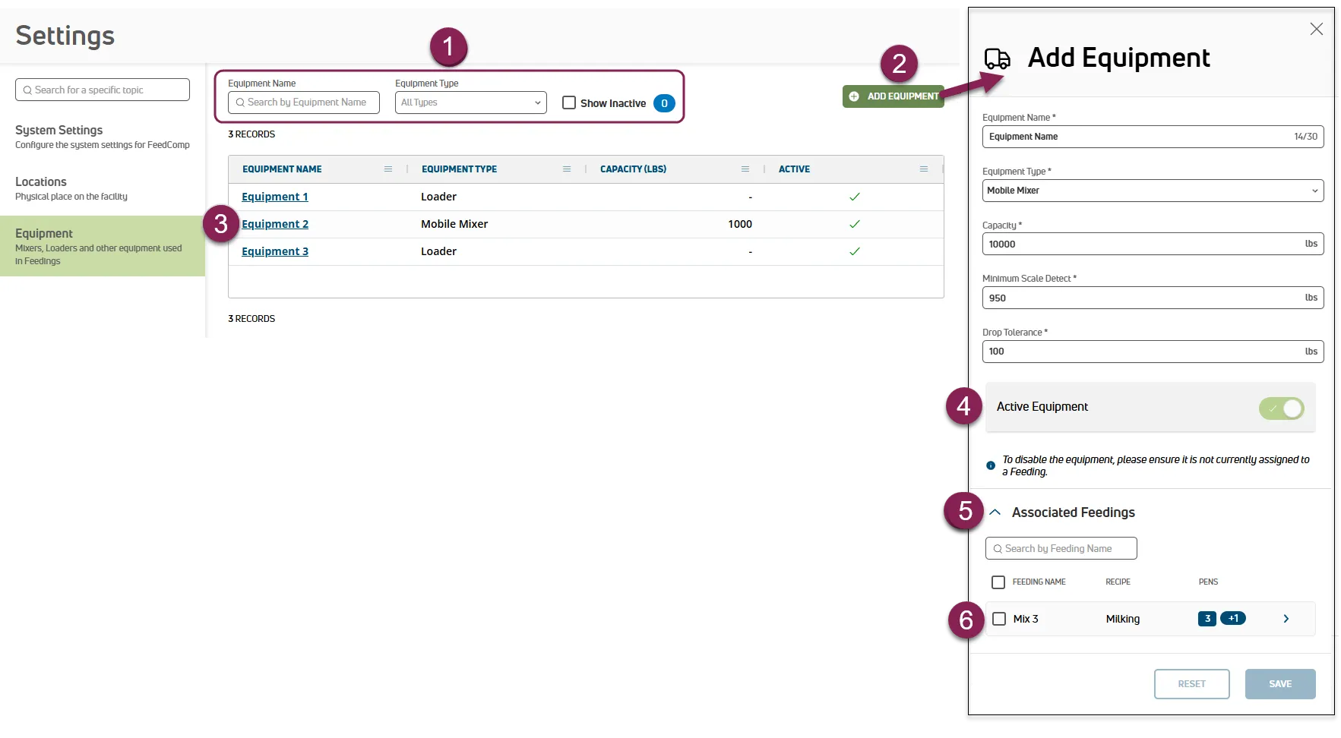Open the All Types equipment type dropdown

pos(471,102)
